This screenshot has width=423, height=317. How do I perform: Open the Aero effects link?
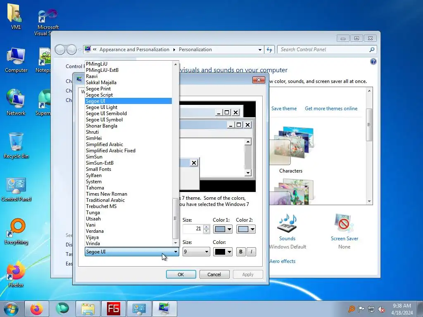[x=282, y=261]
